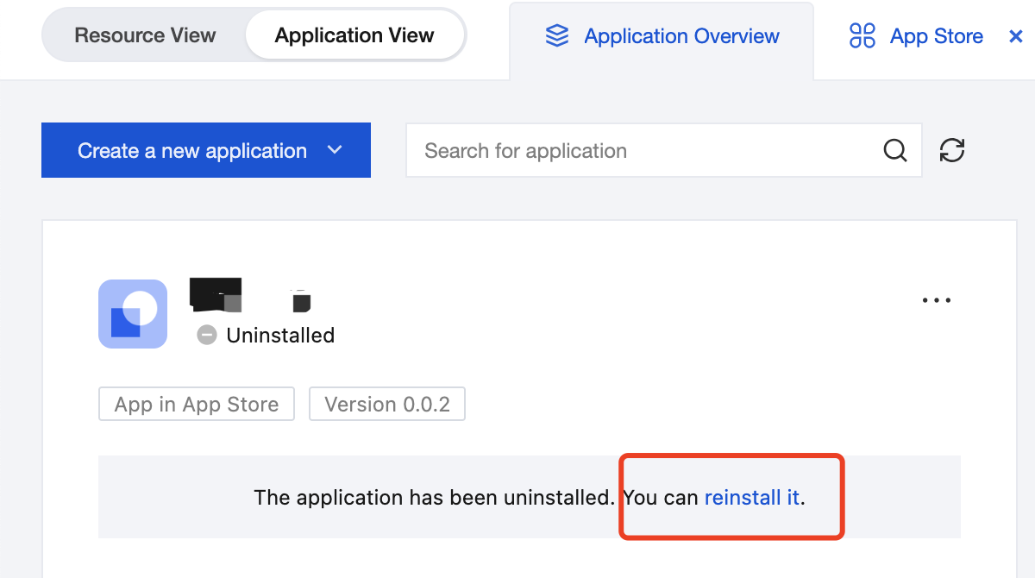1035x578 pixels.
Task: Switch to Resource View
Action: [145, 35]
